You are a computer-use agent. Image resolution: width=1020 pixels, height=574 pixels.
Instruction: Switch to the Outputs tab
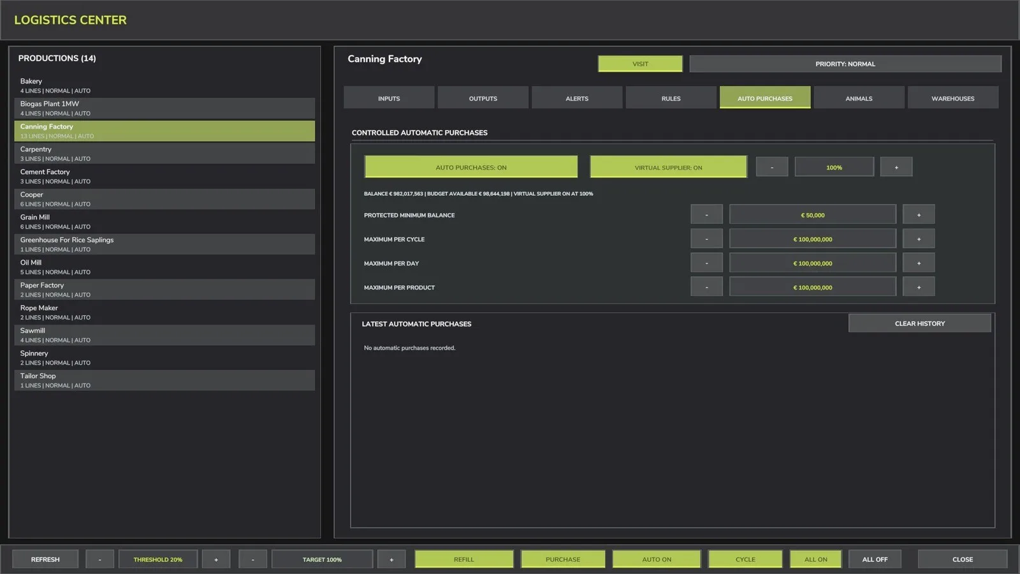pos(483,98)
